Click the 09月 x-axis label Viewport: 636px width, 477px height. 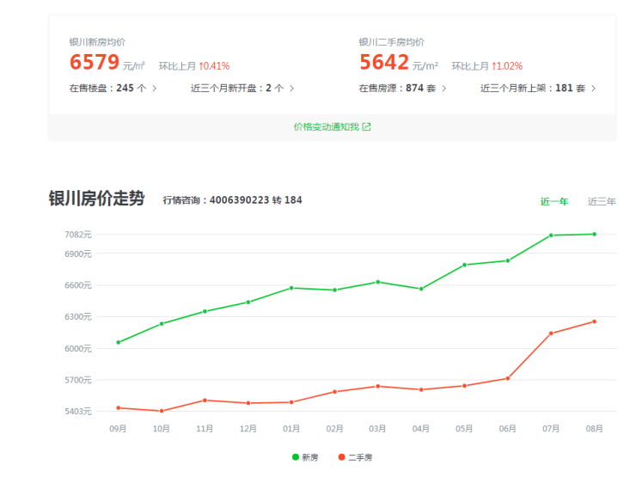118,429
